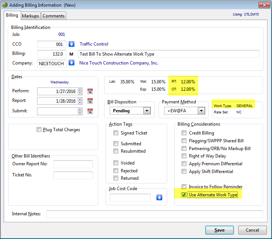Click the Internal Notes text field
The height and width of the screenshot is (239, 272).
click(154, 214)
